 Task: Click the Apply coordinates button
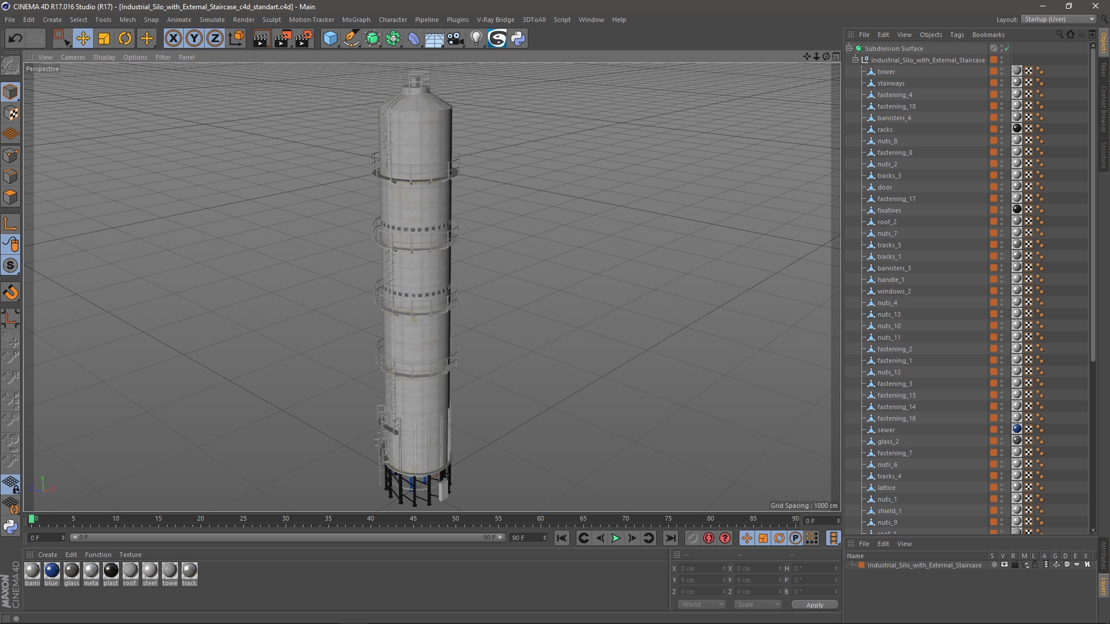(814, 605)
